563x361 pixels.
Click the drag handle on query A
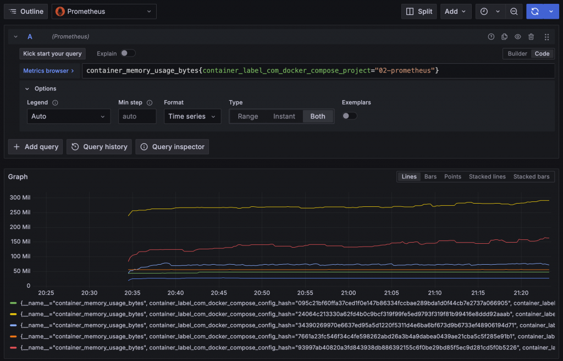coord(547,37)
